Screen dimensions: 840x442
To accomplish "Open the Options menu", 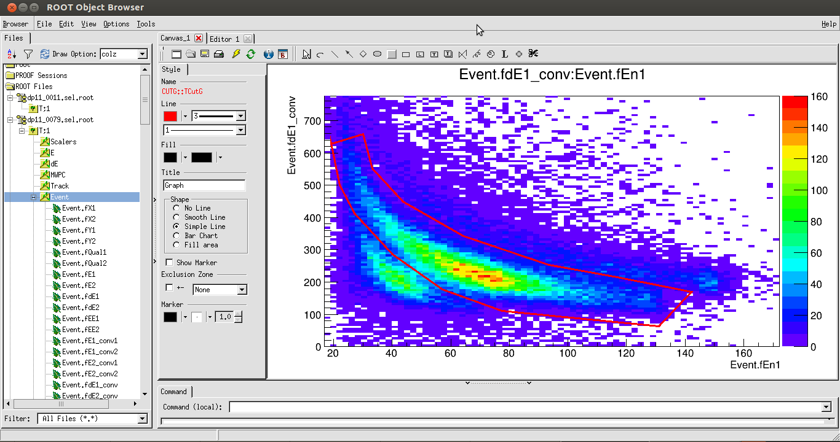I will point(116,24).
